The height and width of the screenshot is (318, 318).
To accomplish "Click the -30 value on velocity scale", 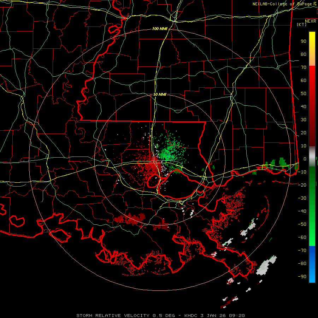I will pos(302,198).
